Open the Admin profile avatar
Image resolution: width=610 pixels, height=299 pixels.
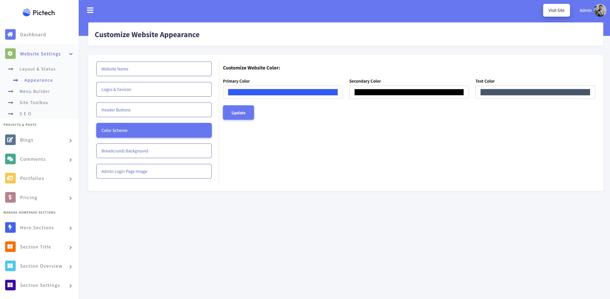(x=600, y=10)
